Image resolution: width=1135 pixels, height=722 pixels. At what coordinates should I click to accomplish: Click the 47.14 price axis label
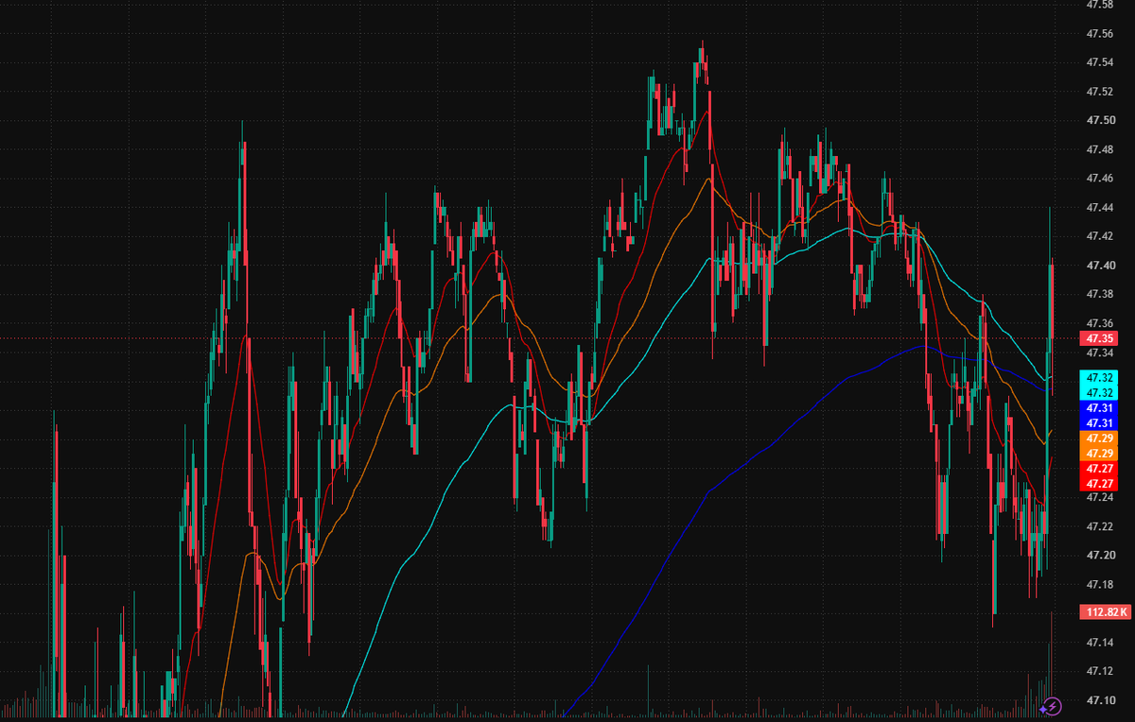tap(1099, 643)
